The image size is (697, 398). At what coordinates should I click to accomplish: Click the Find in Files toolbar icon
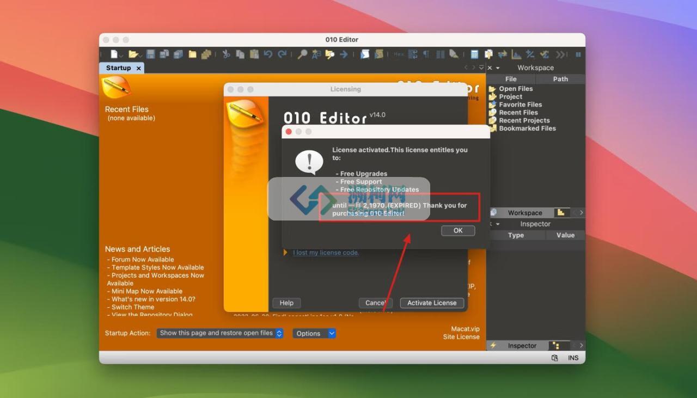point(330,54)
